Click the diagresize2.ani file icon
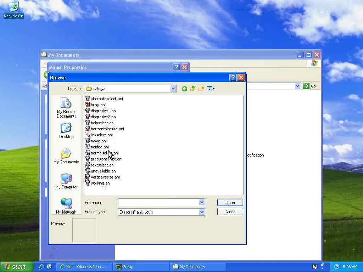 point(88,117)
